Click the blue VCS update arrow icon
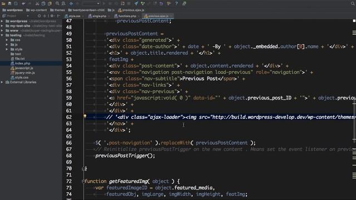This screenshot has height=200, width=356. 136,3
